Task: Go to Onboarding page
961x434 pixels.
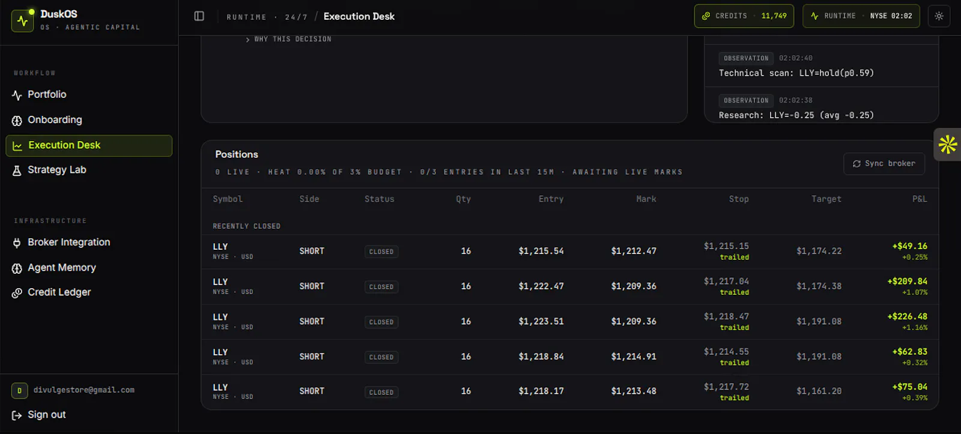Action: tap(89, 120)
